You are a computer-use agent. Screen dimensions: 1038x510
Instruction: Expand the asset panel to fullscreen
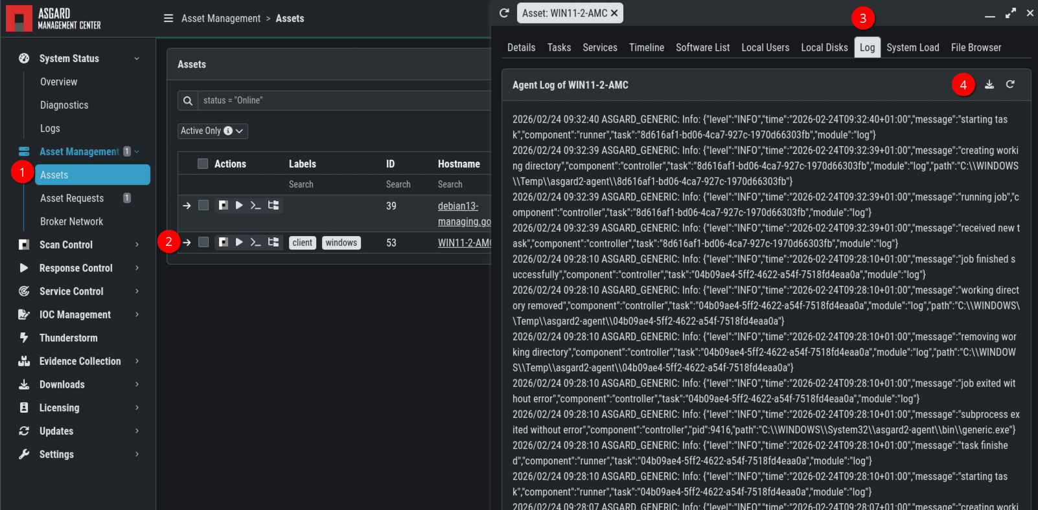(x=1010, y=14)
